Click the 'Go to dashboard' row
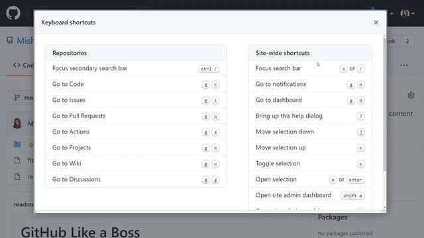424x238 pixels. tap(310, 100)
